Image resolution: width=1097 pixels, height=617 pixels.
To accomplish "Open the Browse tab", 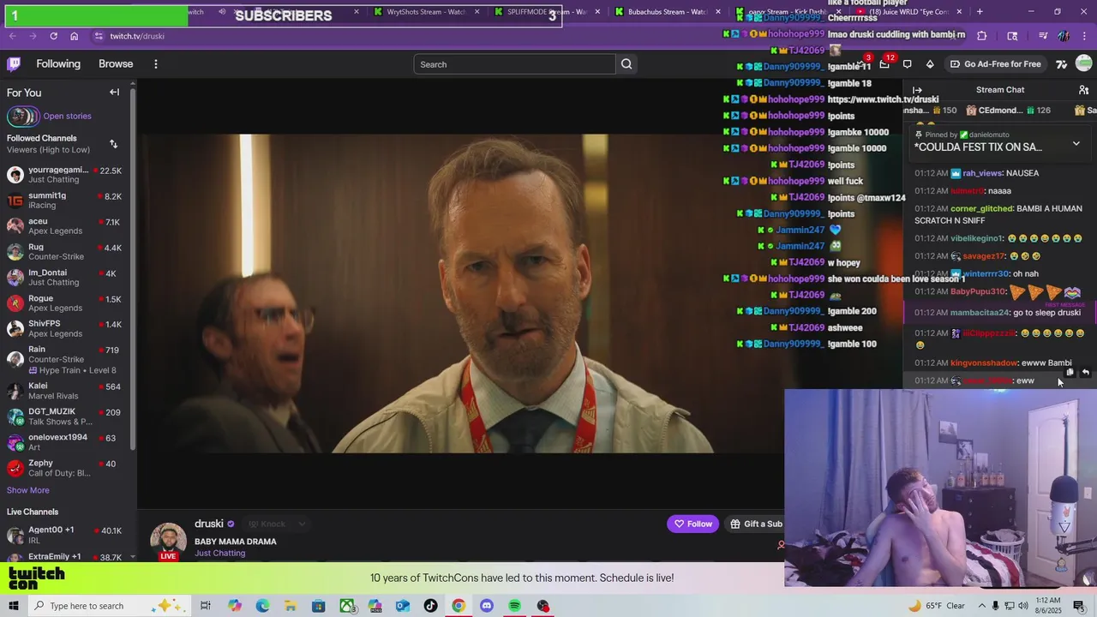I will click(x=116, y=64).
